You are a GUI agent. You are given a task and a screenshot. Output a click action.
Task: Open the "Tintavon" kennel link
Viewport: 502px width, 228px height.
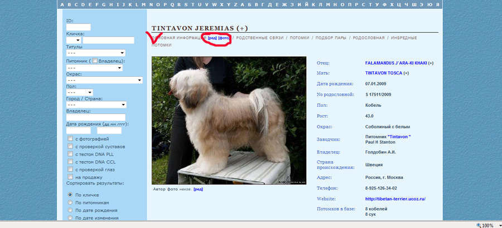(x=399, y=137)
